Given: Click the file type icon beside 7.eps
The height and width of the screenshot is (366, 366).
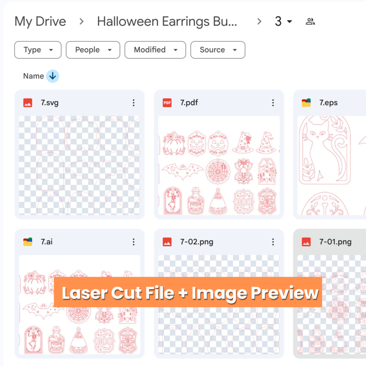Looking at the screenshot, I should click(306, 103).
